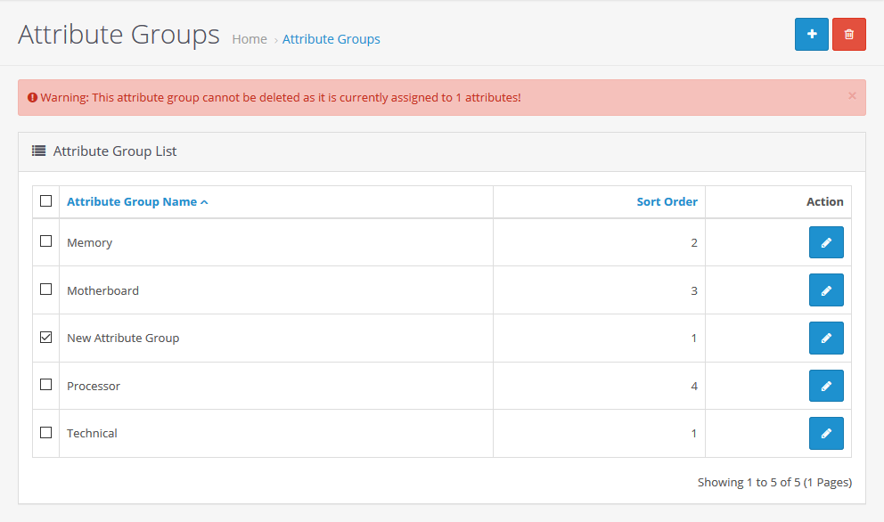Click the blue plus add-new button
Viewport: 884px width, 522px height.
click(x=811, y=35)
